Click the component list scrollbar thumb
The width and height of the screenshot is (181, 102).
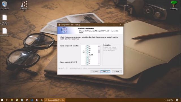99,51
